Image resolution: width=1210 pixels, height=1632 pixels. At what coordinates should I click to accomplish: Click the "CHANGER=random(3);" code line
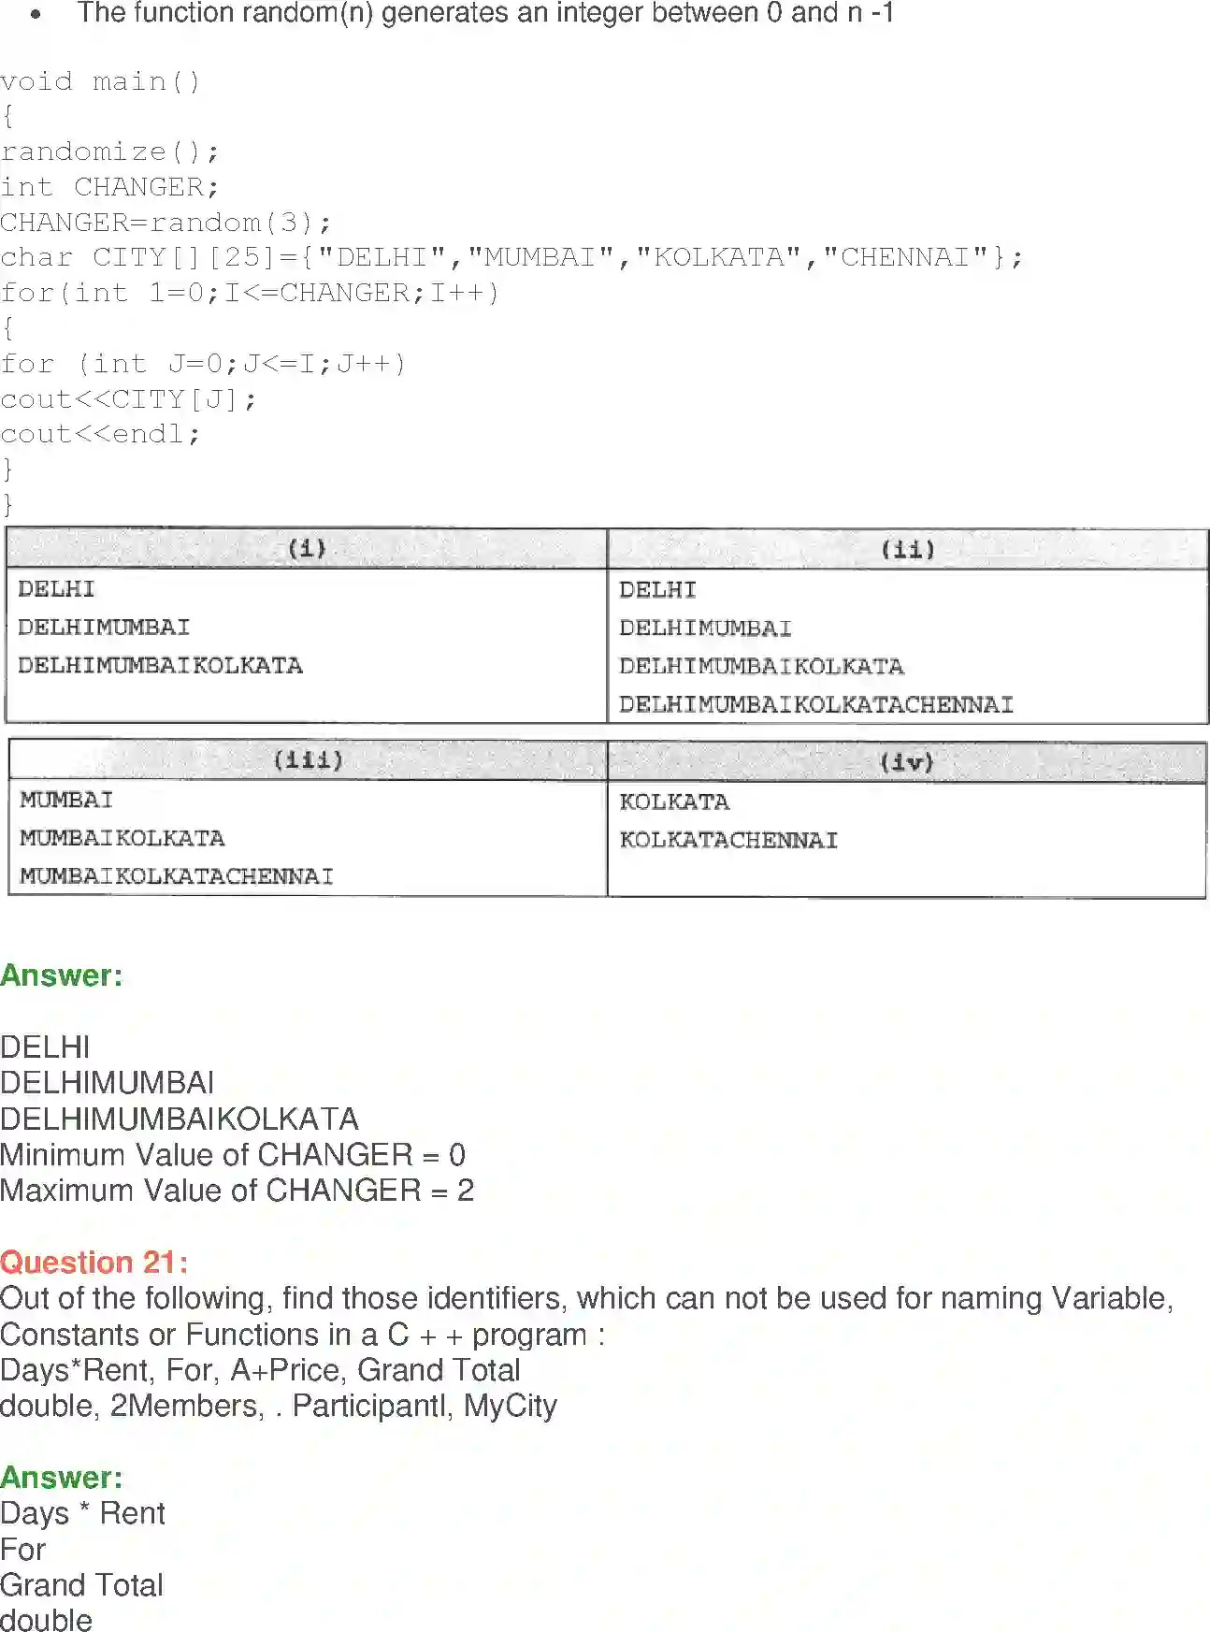coord(166,223)
